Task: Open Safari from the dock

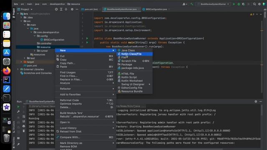Action: point(7,89)
